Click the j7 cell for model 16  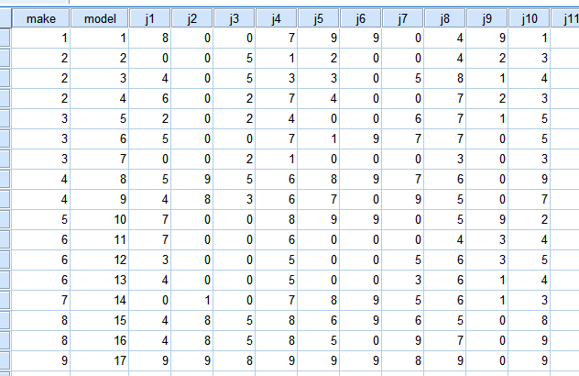point(403,340)
